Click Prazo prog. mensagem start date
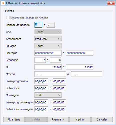 41,102
